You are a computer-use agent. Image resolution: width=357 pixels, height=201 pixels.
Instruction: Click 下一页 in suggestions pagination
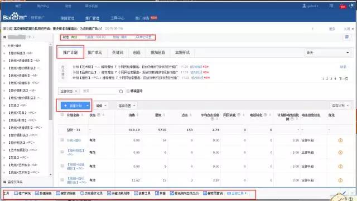point(344,79)
